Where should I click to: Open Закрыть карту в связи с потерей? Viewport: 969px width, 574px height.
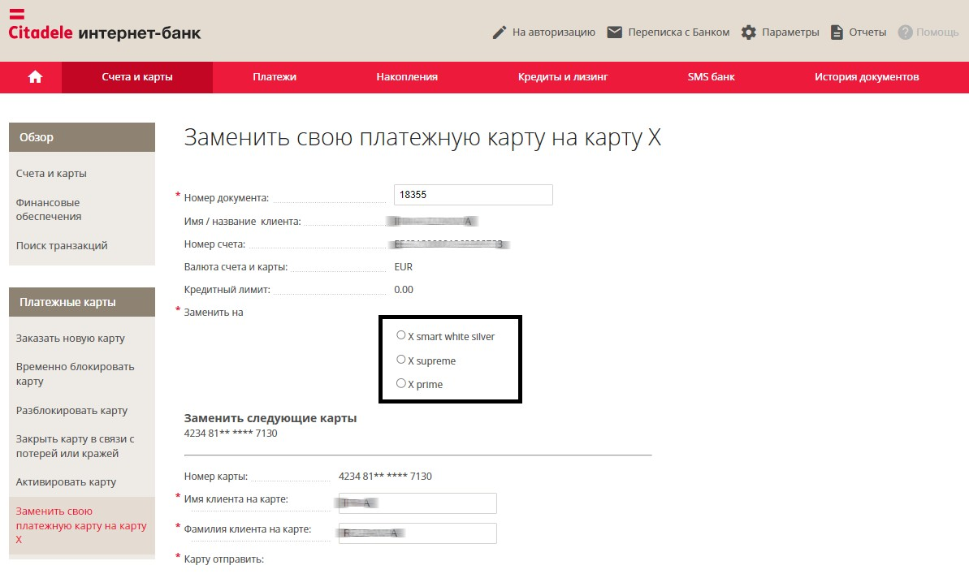pos(76,446)
